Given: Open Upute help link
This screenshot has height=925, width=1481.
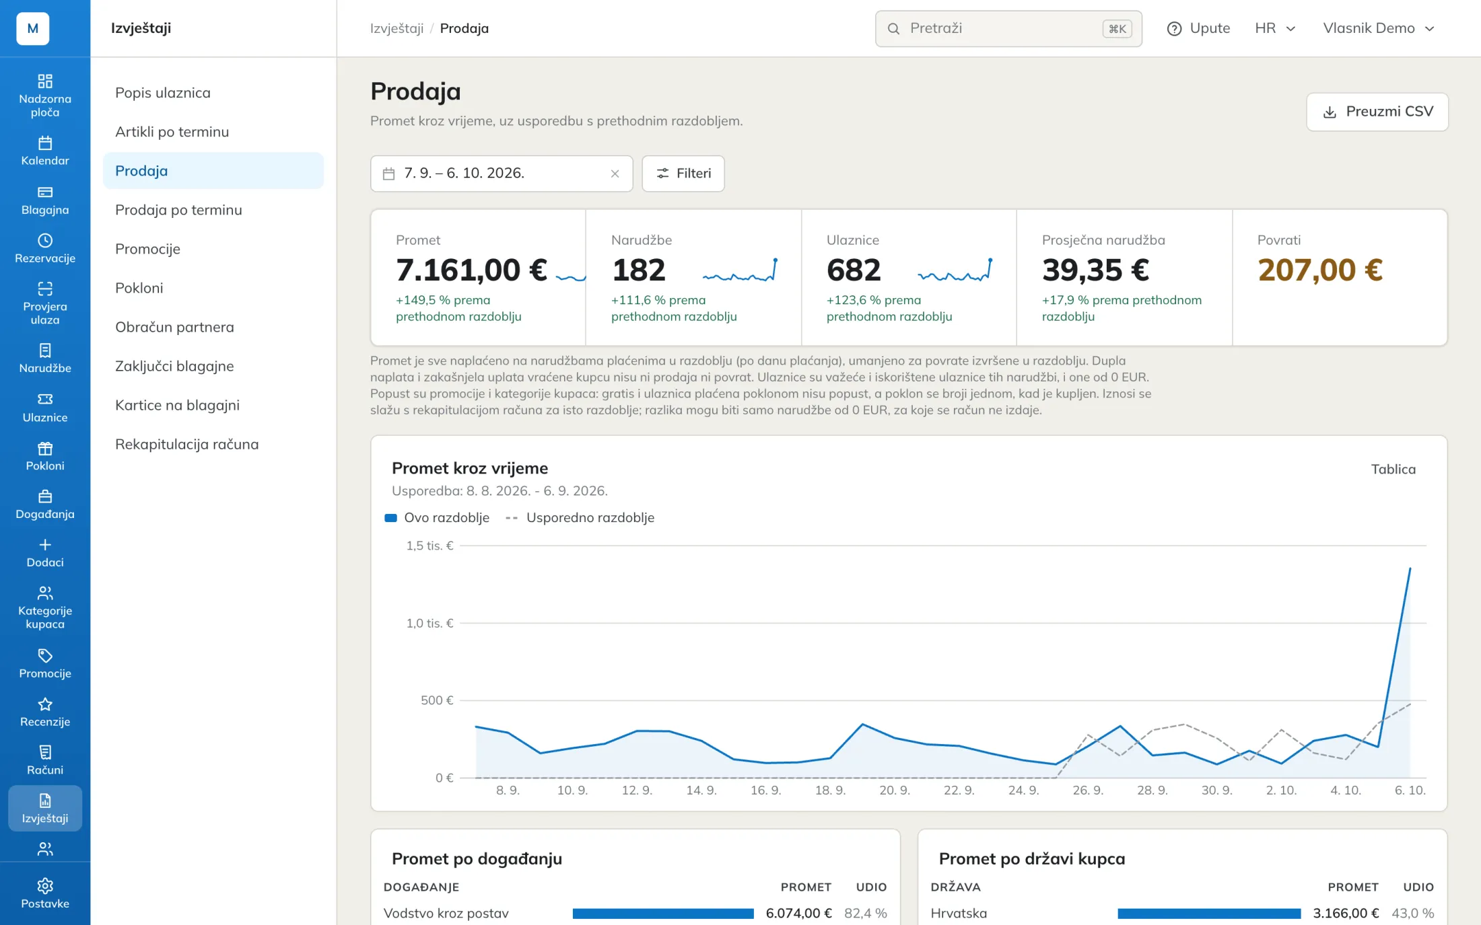Looking at the screenshot, I should (1198, 28).
